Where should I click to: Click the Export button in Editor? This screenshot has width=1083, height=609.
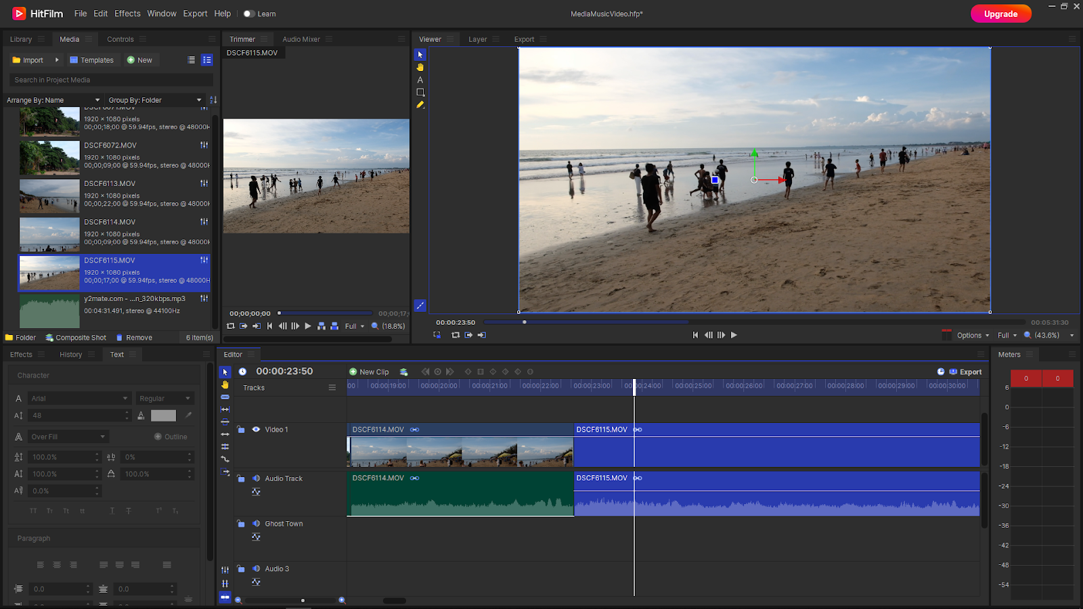(x=965, y=371)
